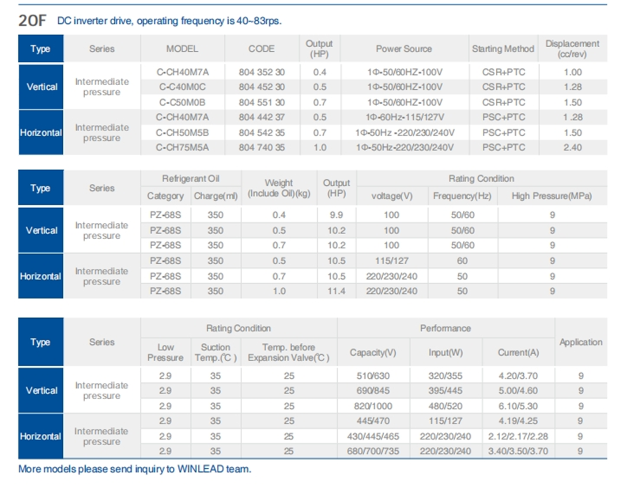This screenshot has width=627, height=488.
Task: Select the Displacement (cc/rev) header
Action: 572,49
